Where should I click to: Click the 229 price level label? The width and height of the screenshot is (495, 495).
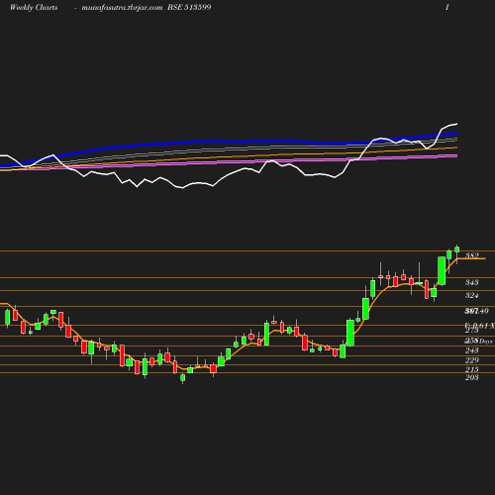[x=472, y=360]
